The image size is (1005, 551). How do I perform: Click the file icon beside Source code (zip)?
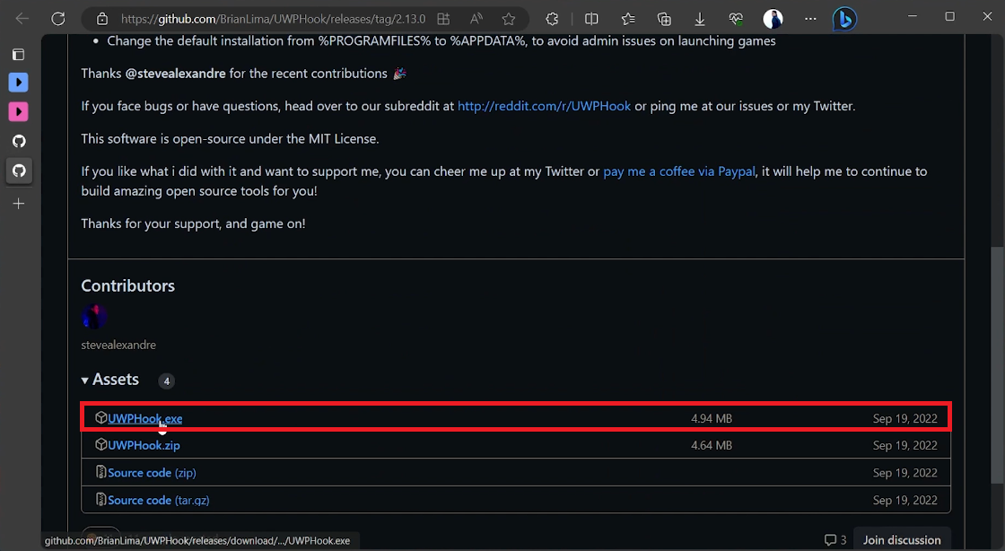click(100, 472)
